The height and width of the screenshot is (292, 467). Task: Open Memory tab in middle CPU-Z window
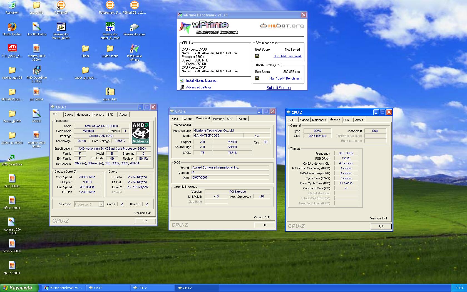pyautogui.click(x=218, y=119)
